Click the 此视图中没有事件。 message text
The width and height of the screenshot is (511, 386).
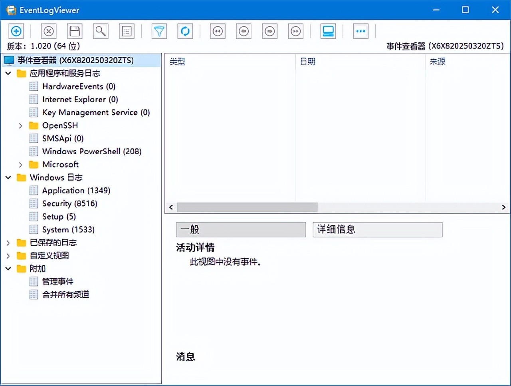(226, 262)
